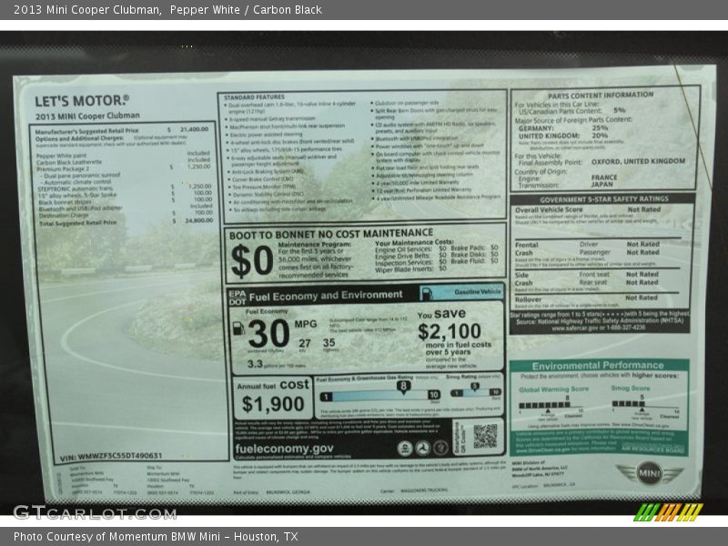The height and width of the screenshot is (546, 728).
Task: Click the fueleconomy.gov web address
Action: pyautogui.click(x=284, y=449)
